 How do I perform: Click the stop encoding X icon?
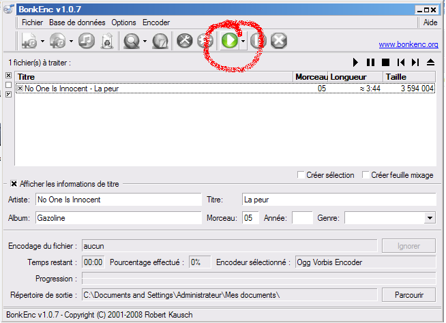[279, 40]
